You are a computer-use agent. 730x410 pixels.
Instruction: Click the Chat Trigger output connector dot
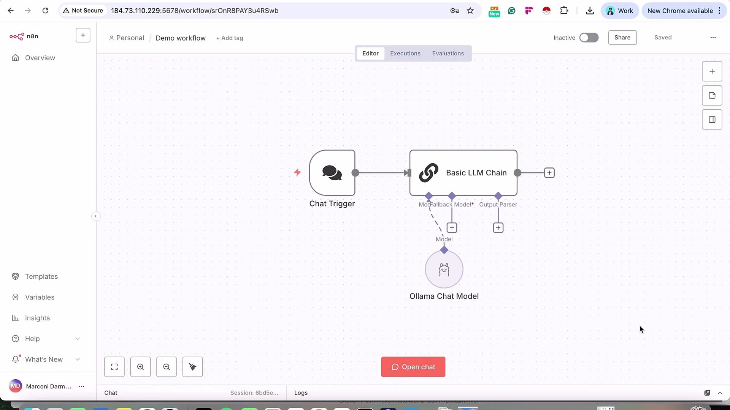click(355, 173)
